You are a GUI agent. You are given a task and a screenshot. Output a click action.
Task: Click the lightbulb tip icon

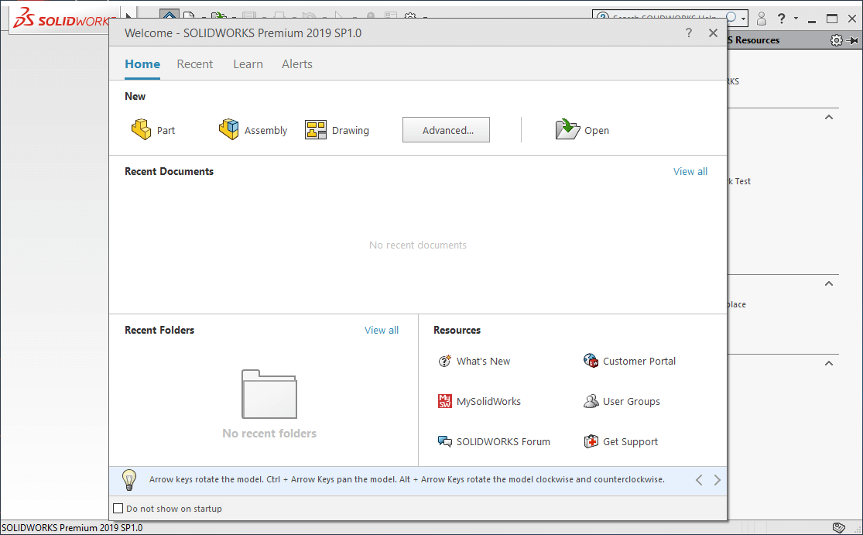click(x=128, y=480)
